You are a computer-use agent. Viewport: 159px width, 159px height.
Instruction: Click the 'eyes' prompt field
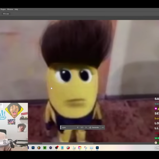click(68, 128)
